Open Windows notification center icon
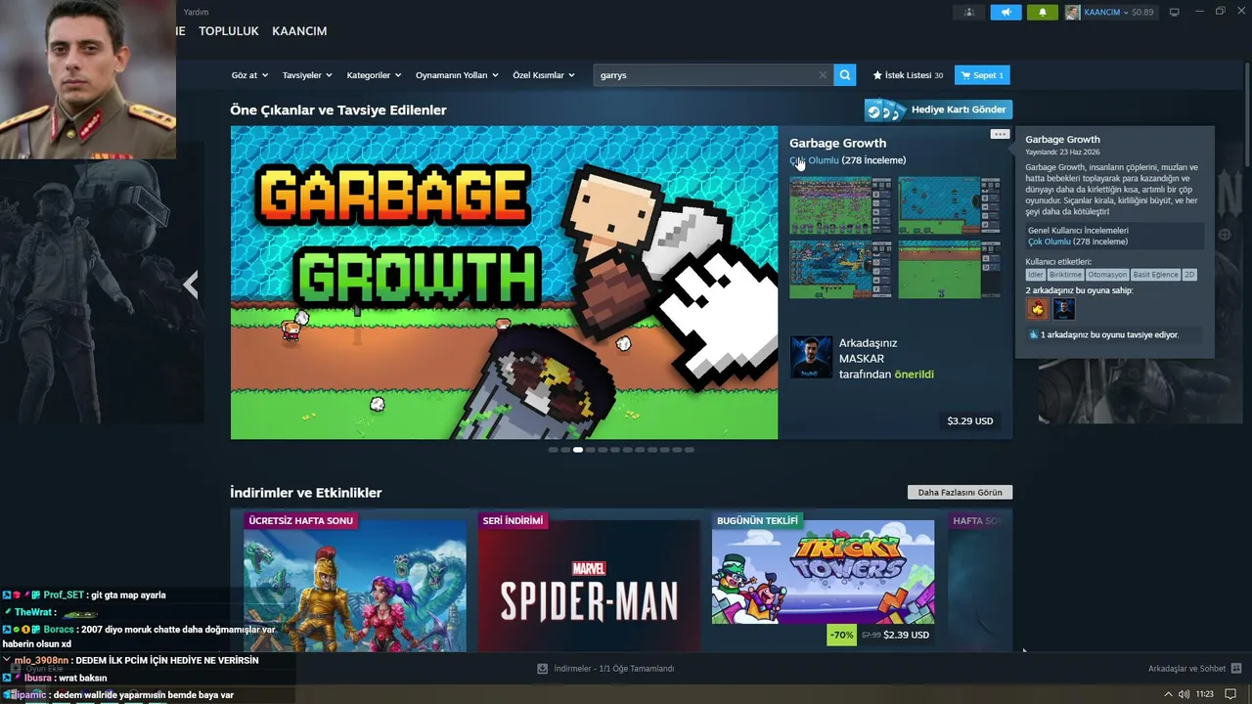Viewport: 1252px width, 704px height. (x=1230, y=694)
